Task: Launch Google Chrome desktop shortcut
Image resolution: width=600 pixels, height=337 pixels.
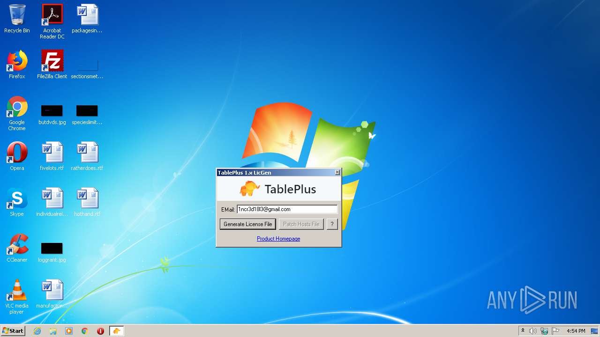Action: pyautogui.click(x=17, y=113)
